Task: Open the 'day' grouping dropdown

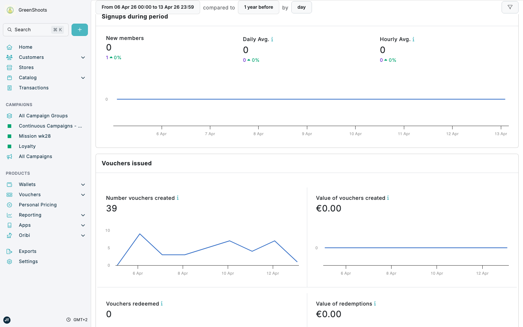Action: [x=301, y=7]
